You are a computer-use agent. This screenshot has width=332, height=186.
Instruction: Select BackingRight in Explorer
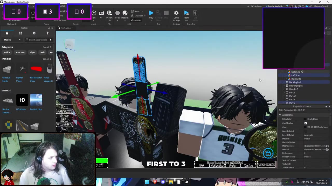click(296, 86)
